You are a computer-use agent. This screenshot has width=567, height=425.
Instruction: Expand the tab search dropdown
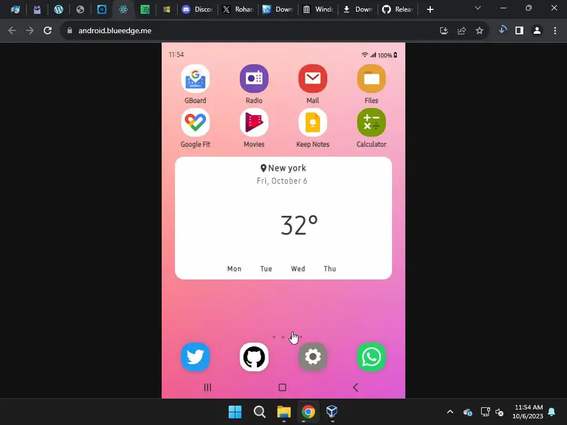coord(478,8)
